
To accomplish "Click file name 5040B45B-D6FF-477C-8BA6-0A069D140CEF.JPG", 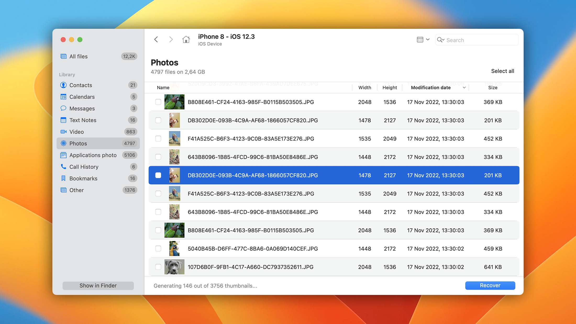I will pos(253,249).
